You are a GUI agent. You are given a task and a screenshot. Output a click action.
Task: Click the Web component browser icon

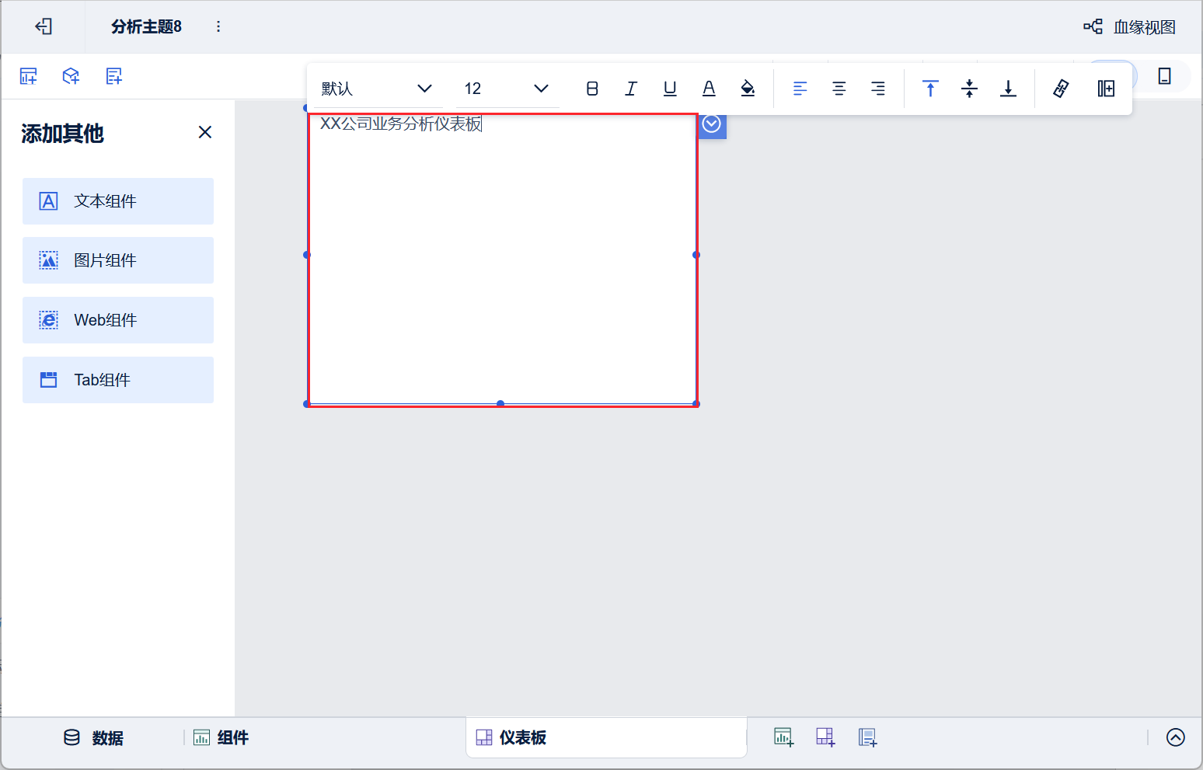pos(48,320)
